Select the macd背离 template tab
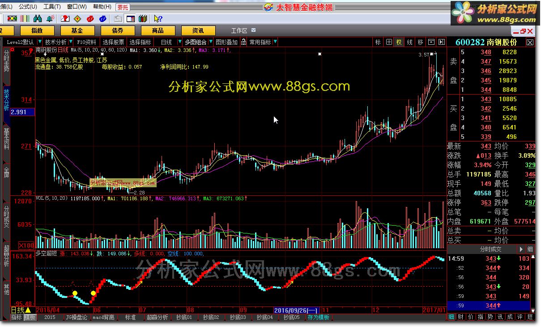 click(x=104, y=317)
